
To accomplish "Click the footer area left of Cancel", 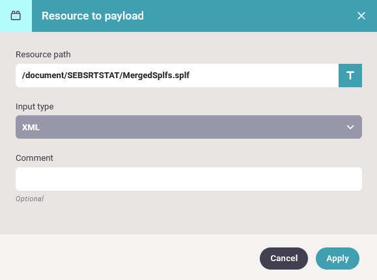I will coord(130,257).
